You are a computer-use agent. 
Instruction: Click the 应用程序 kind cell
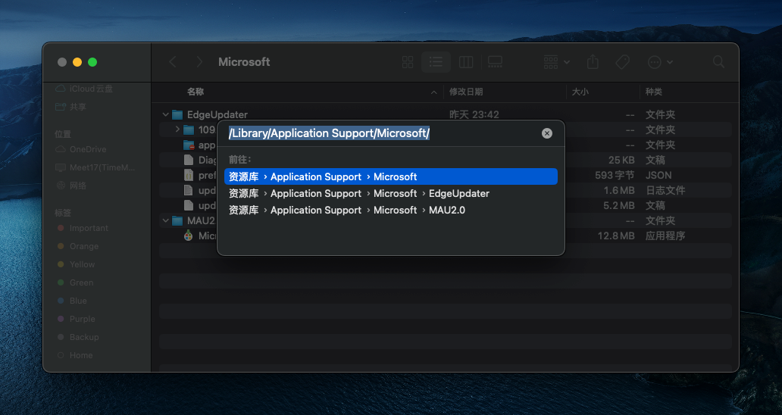665,236
